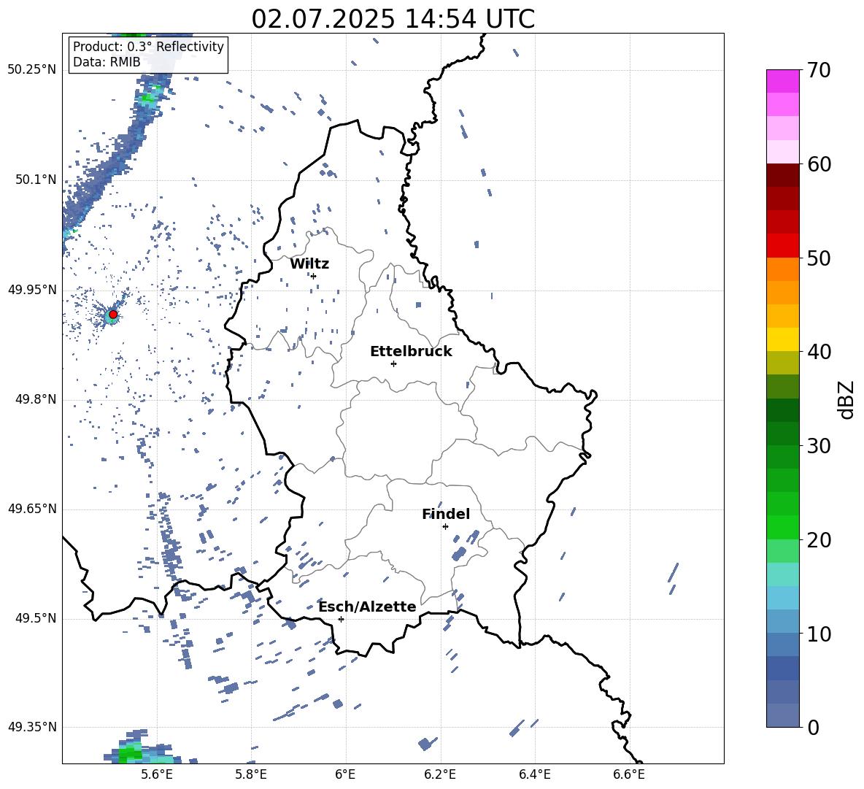Image resolution: width=864 pixels, height=789 pixels.
Task: Click the 70 colorbar tick label
Action: pos(819,71)
